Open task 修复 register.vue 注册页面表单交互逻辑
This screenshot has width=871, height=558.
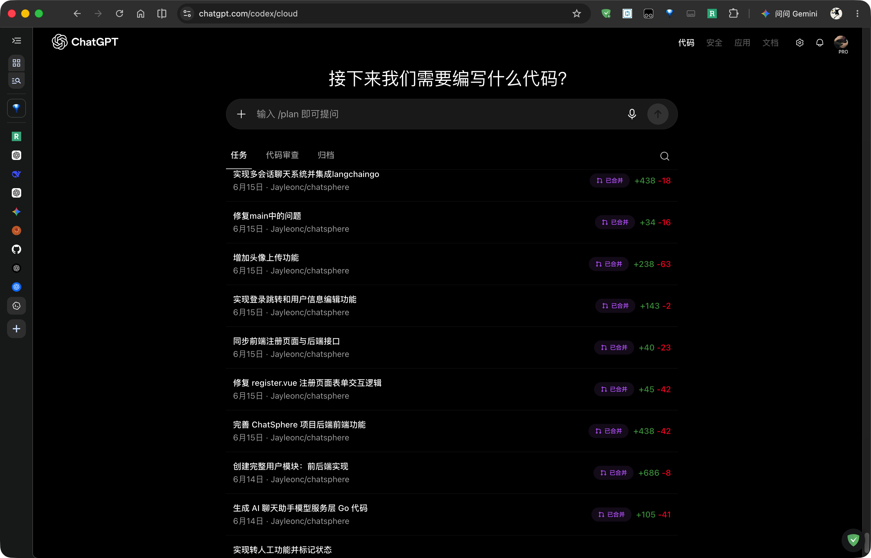(x=452, y=389)
